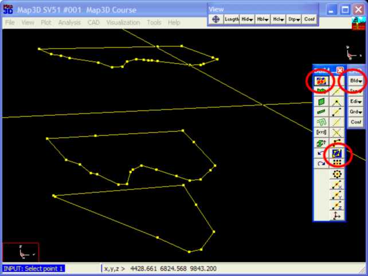Open the Stp dropdown in View toolbar
368x276 pixels.
pos(294,19)
